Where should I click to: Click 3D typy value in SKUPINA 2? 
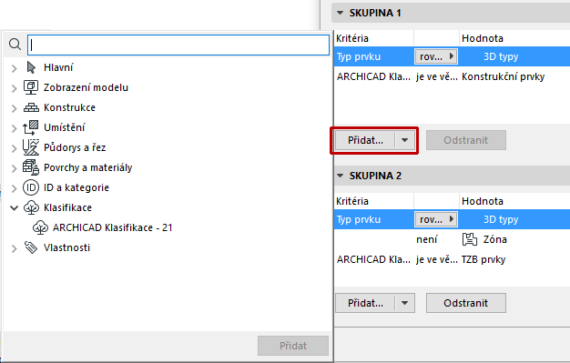coord(501,219)
